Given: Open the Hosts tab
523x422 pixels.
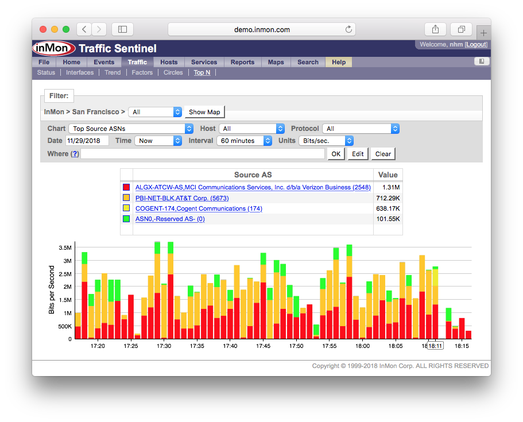Looking at the screenshot, I should pos(169,62).
